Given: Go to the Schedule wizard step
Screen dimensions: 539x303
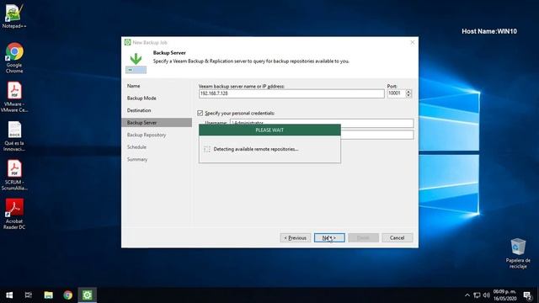Looking at the screenshot, I should [x=136, y=147].
